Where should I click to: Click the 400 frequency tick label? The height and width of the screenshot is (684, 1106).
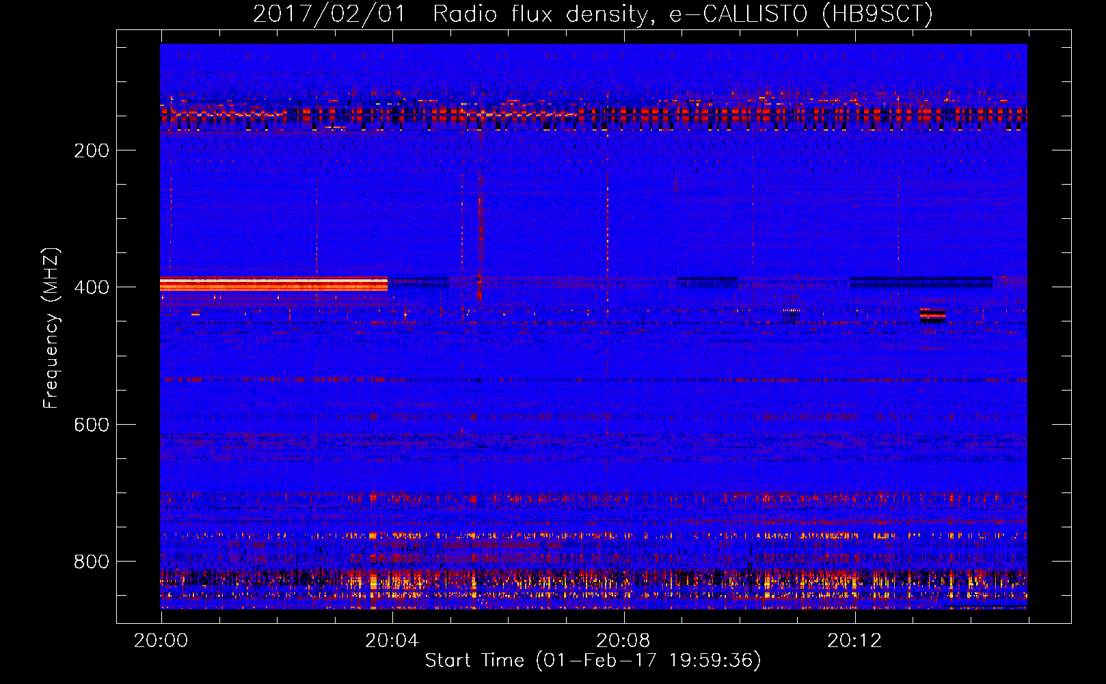point(92,287)
